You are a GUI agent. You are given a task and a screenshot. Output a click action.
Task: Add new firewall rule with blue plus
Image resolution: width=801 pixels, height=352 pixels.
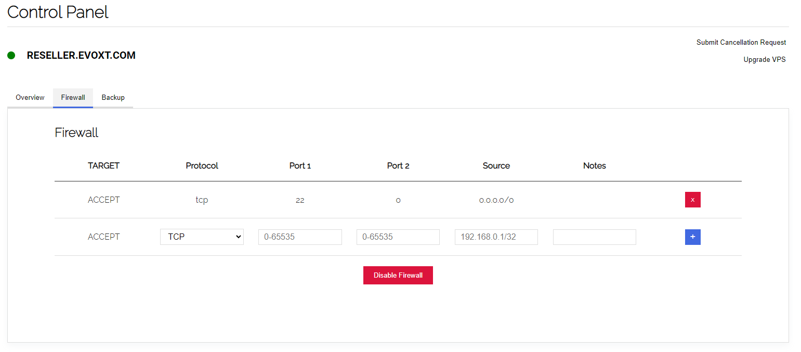click(692, 237)
